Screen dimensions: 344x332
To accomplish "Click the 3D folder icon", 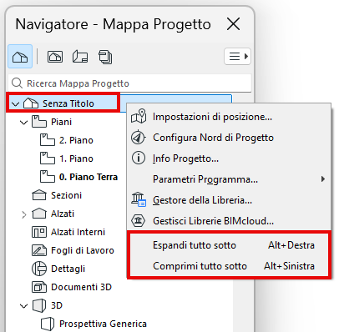I will coord(39,305).
